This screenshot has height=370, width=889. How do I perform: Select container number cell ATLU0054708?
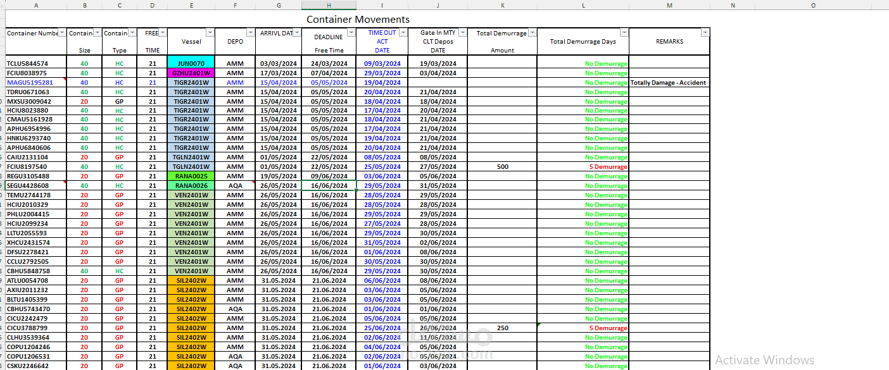(x=35, y=281)
